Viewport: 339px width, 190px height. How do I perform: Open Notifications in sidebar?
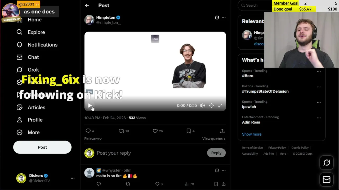click(42, 45)
